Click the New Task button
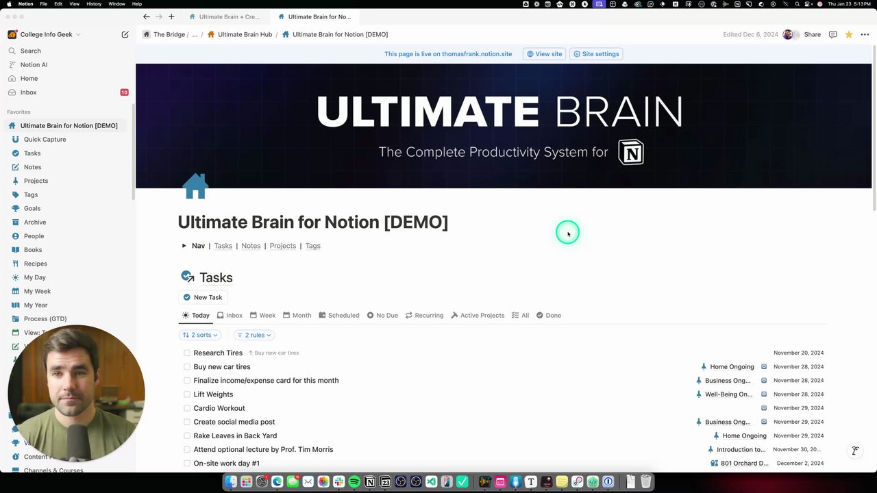This screenshot has width=877, height=493. coord(203,297)
